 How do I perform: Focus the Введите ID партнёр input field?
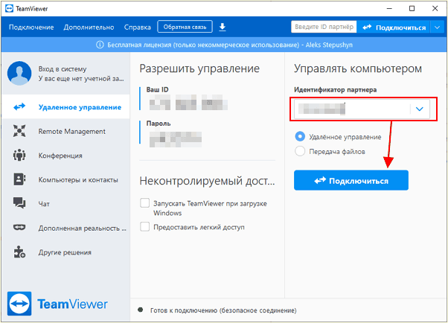click(324, 27)
